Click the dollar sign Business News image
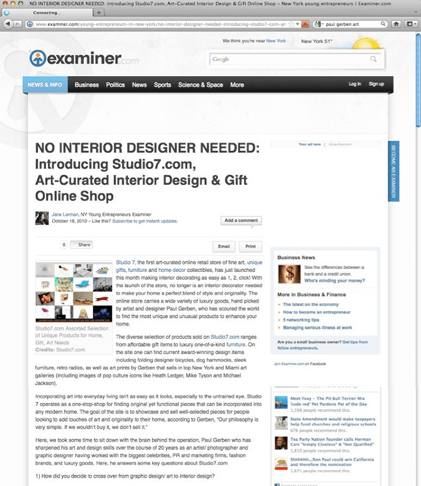 coord(289,274)
